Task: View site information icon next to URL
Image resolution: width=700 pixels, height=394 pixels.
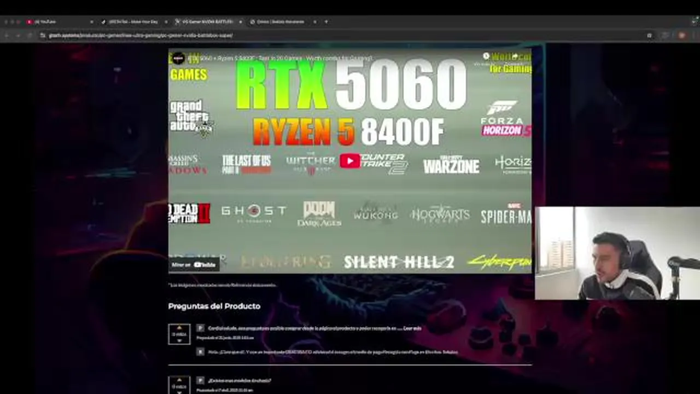Action: click(43, 35)
